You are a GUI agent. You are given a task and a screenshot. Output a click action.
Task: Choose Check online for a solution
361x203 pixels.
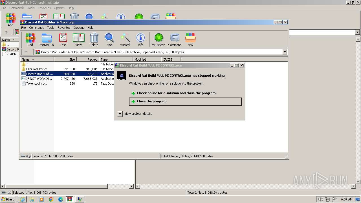pyautogui.click(x=176, y=93)
